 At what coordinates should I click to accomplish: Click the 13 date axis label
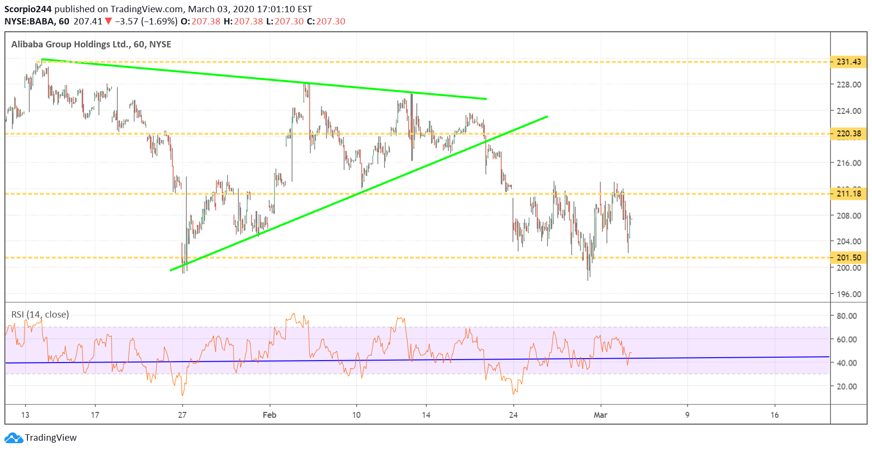click(x=25, y=415)
